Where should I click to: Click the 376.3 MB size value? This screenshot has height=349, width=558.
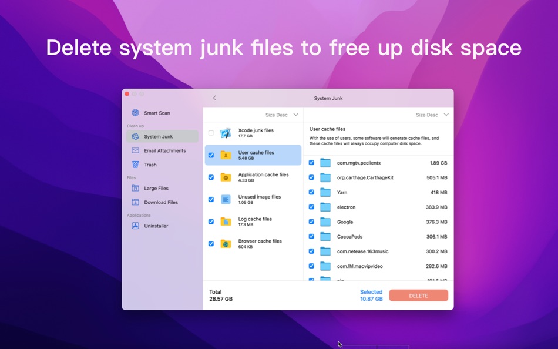[x=436, y=222]
